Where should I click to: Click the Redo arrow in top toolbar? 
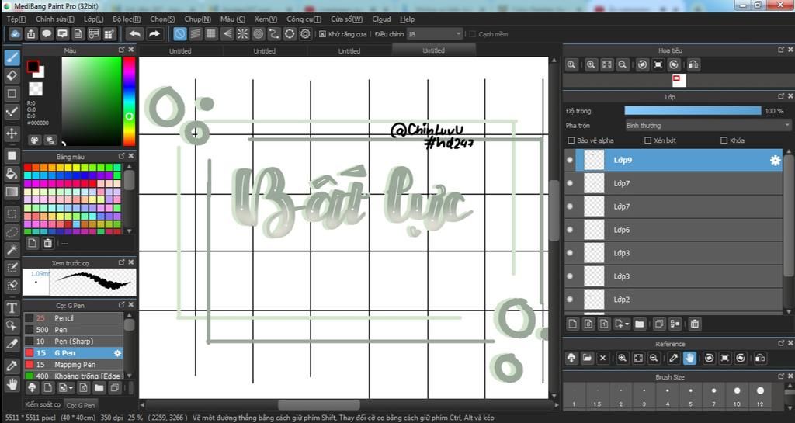[154, 34]
